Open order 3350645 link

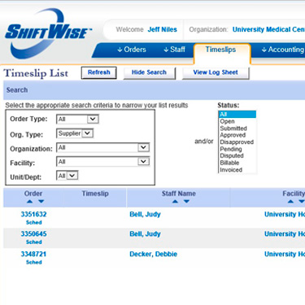33,233
